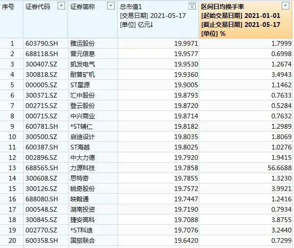Click security code 600387.SH

tap(42, 147)
